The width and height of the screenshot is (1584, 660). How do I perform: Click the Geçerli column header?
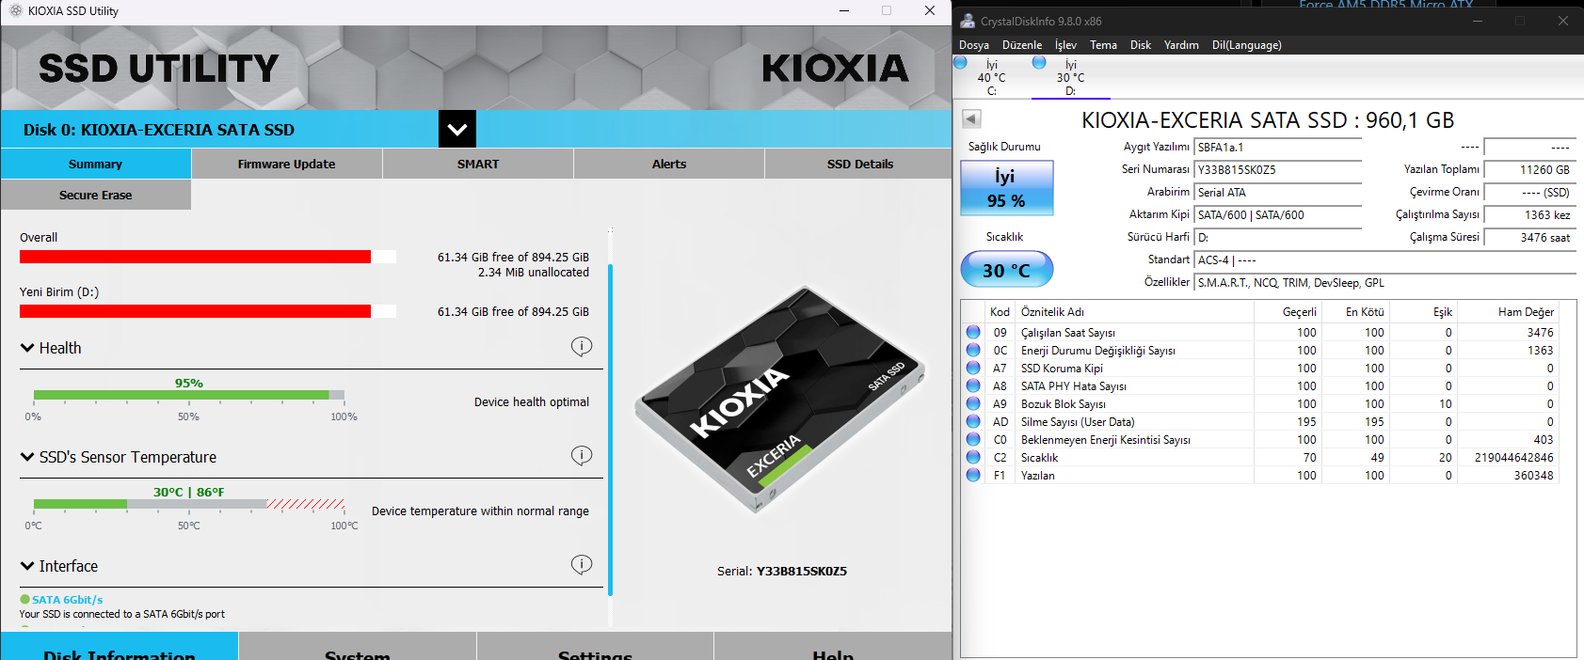coord(1288,311)
